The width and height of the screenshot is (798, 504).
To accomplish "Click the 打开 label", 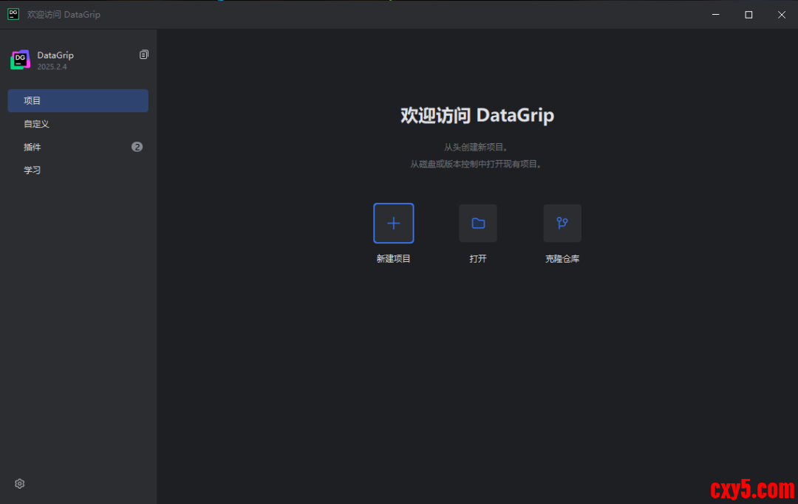I will [478, 259].
